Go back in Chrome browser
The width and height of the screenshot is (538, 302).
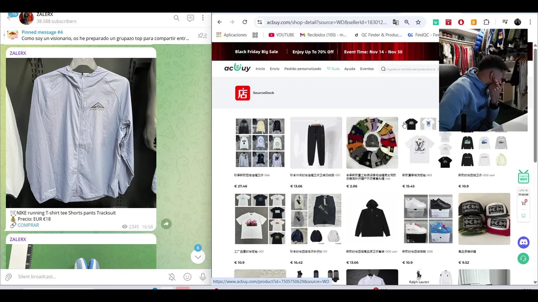[219, 22]
